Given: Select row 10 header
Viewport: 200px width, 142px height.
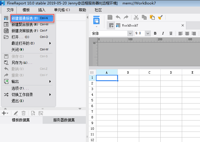Looking at the screenshot, I should 92,129.
